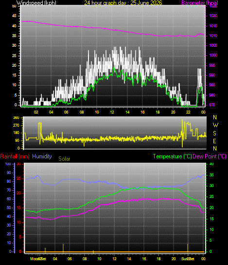
Task: Click 25 on the windspeed axis
Action: pyautogui.click(x=14, y=56)
